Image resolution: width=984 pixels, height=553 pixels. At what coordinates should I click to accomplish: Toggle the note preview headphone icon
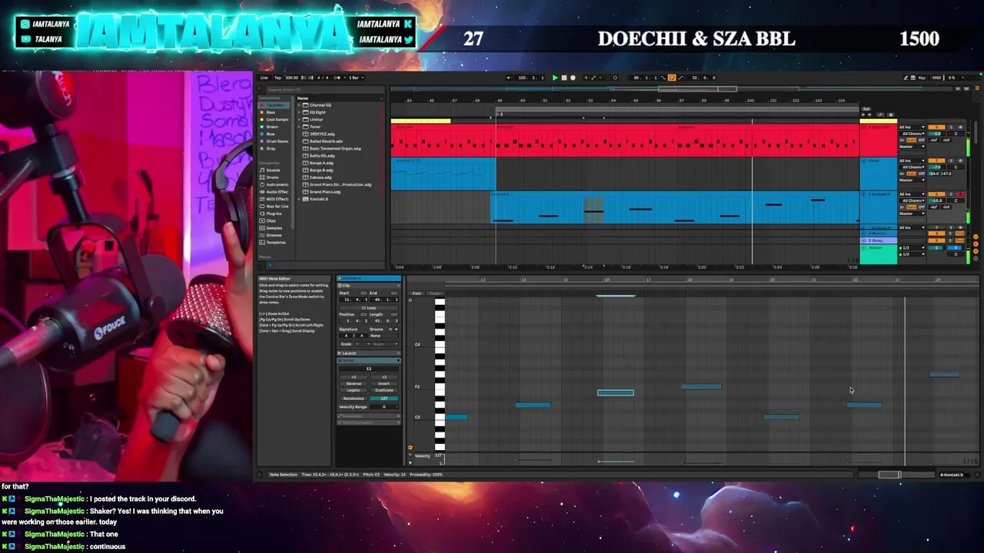coord(411,300)
